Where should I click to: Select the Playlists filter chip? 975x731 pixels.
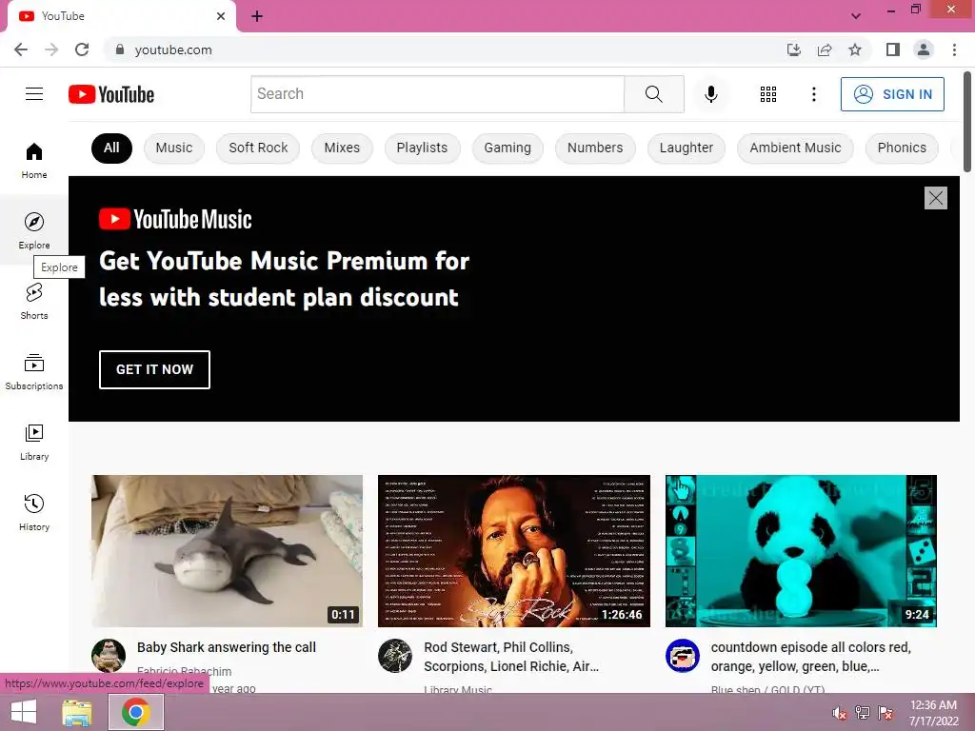pos(422,148)
